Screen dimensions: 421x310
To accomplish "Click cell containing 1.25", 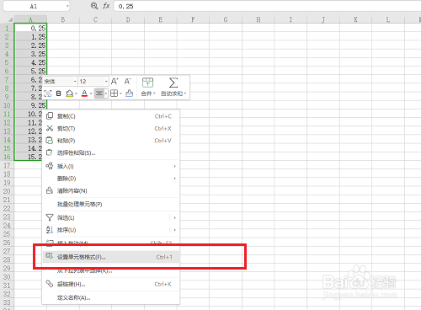I will [30, 37].
